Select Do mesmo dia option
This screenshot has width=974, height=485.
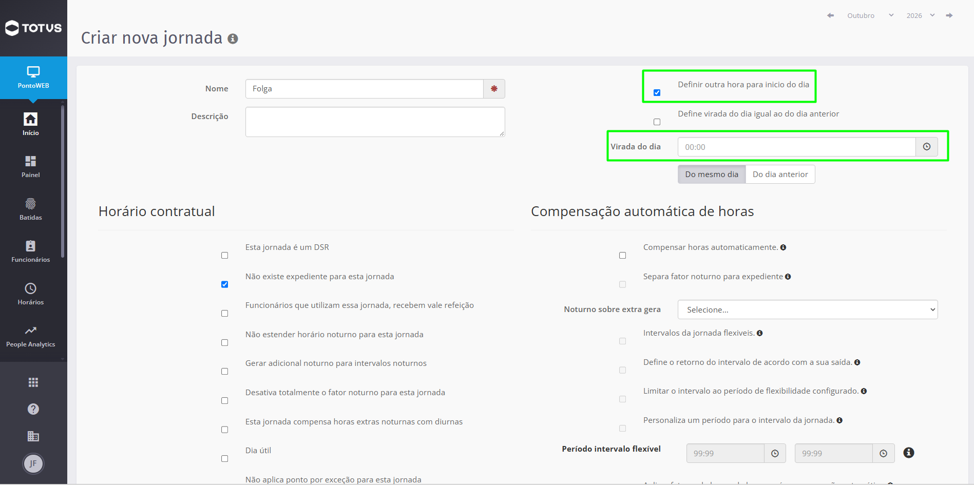(x=712, y=174)
